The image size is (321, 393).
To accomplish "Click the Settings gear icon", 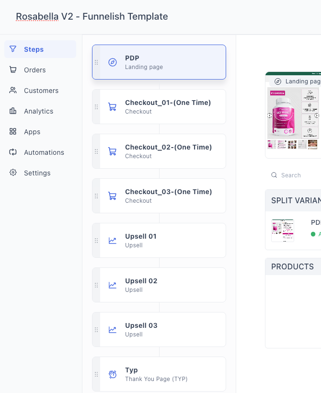I will click(13, 173).
